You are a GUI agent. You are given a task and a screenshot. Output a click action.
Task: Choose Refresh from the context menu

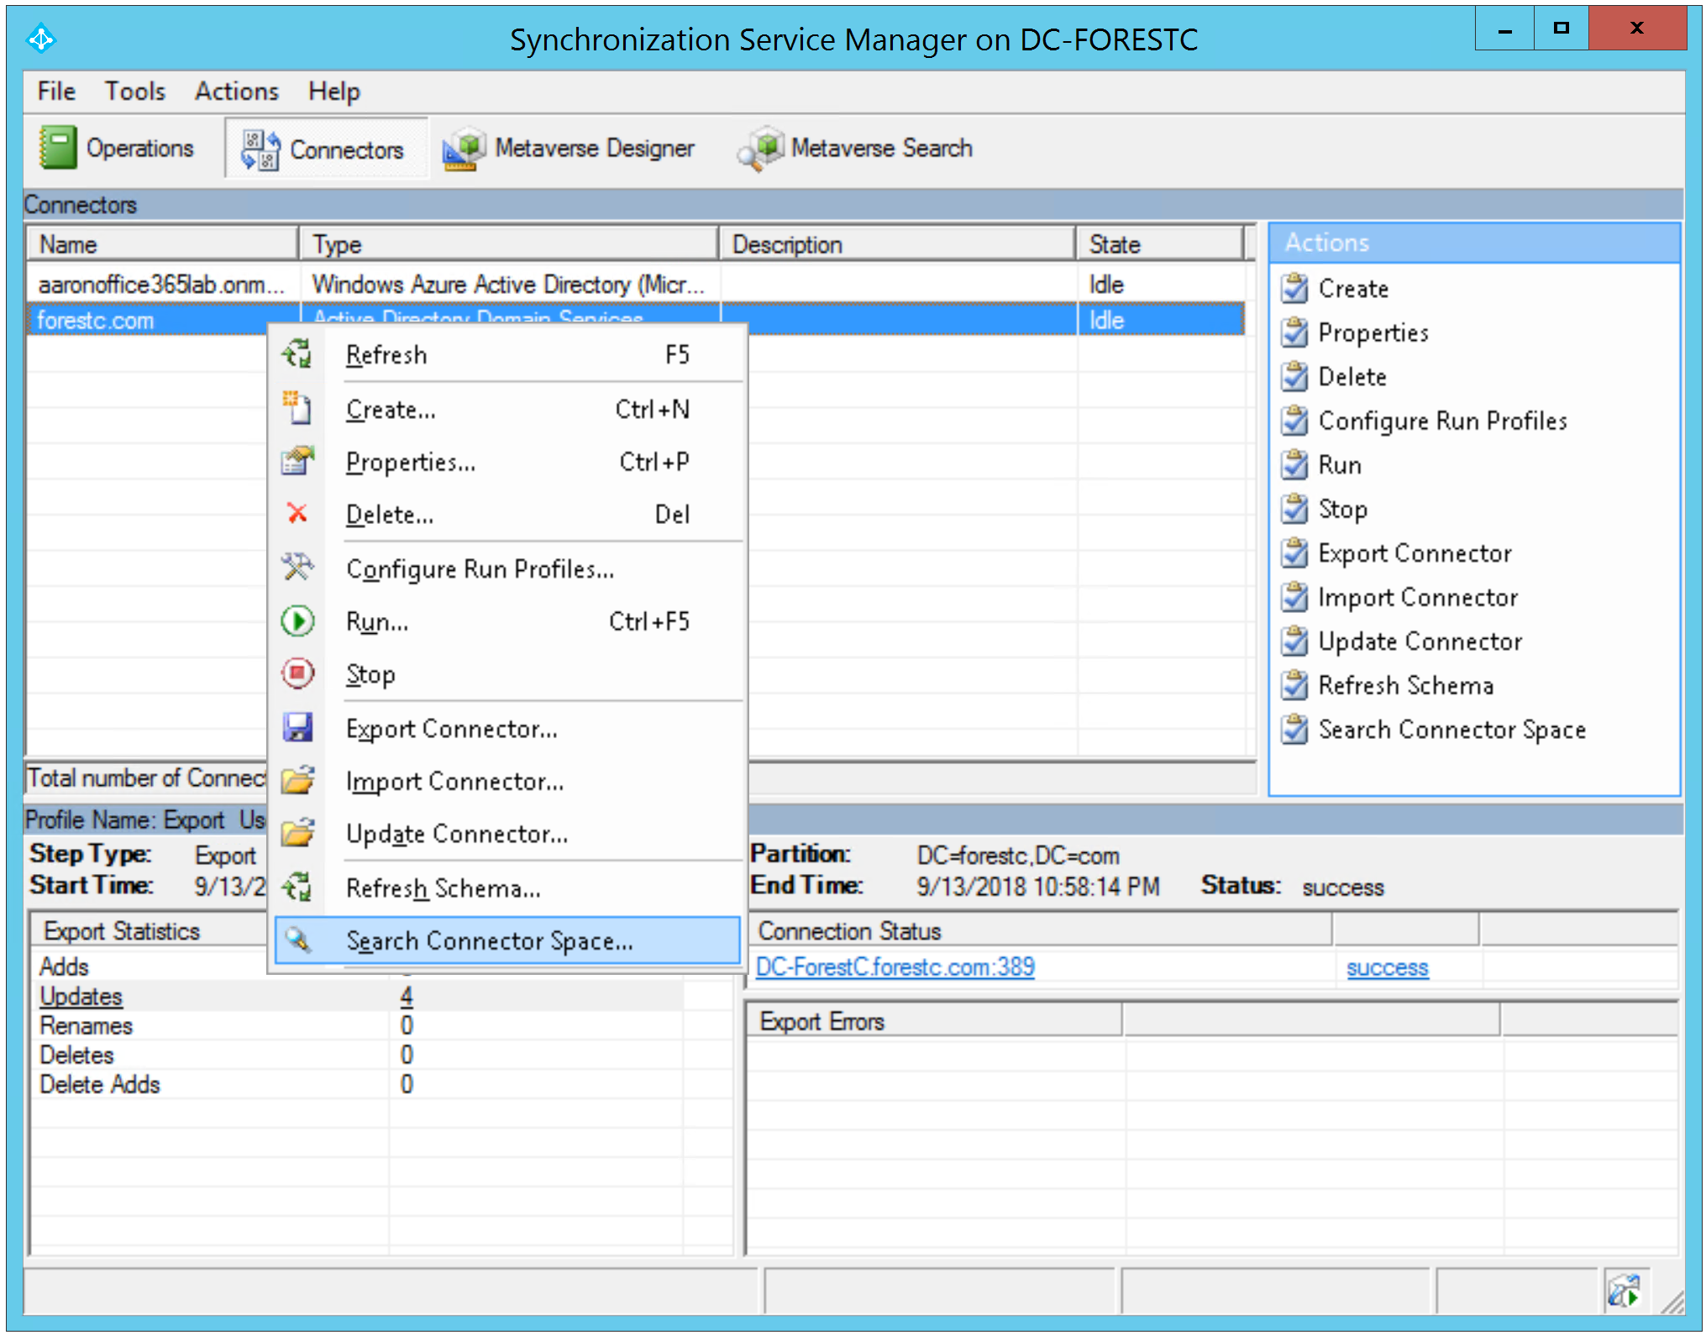[386, 355]
